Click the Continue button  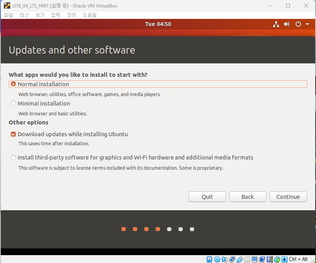(x=288, y=197)
